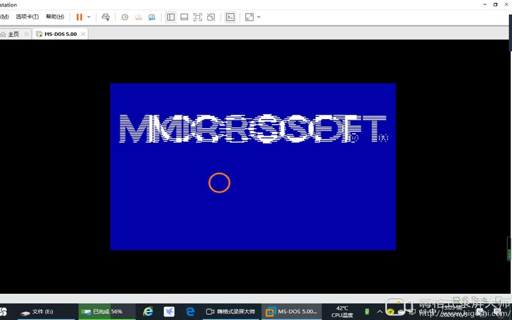Click the pause virtual machine button
Viewport: 512px width, 320px height.
click(79, 17)
